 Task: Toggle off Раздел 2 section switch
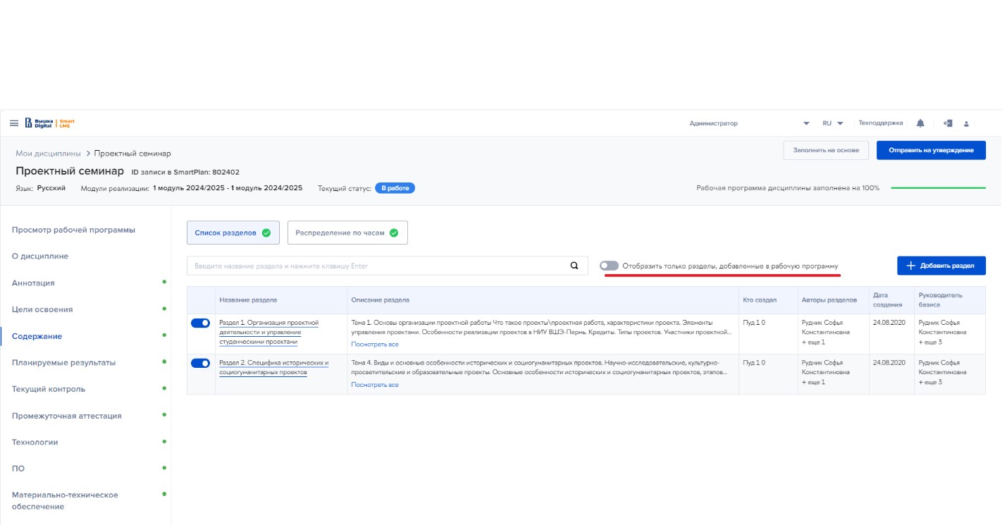click(x=200, y=363)
